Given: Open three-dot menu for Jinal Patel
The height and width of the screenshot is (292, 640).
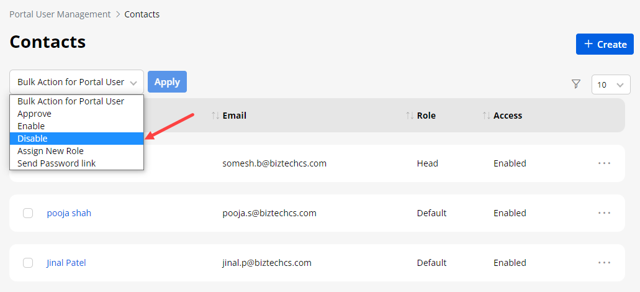Looking at the screenshot, I should click(604, 262).
